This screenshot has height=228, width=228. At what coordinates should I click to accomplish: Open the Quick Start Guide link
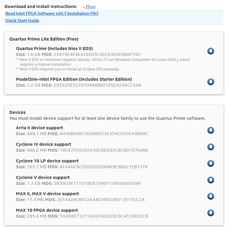22,20
